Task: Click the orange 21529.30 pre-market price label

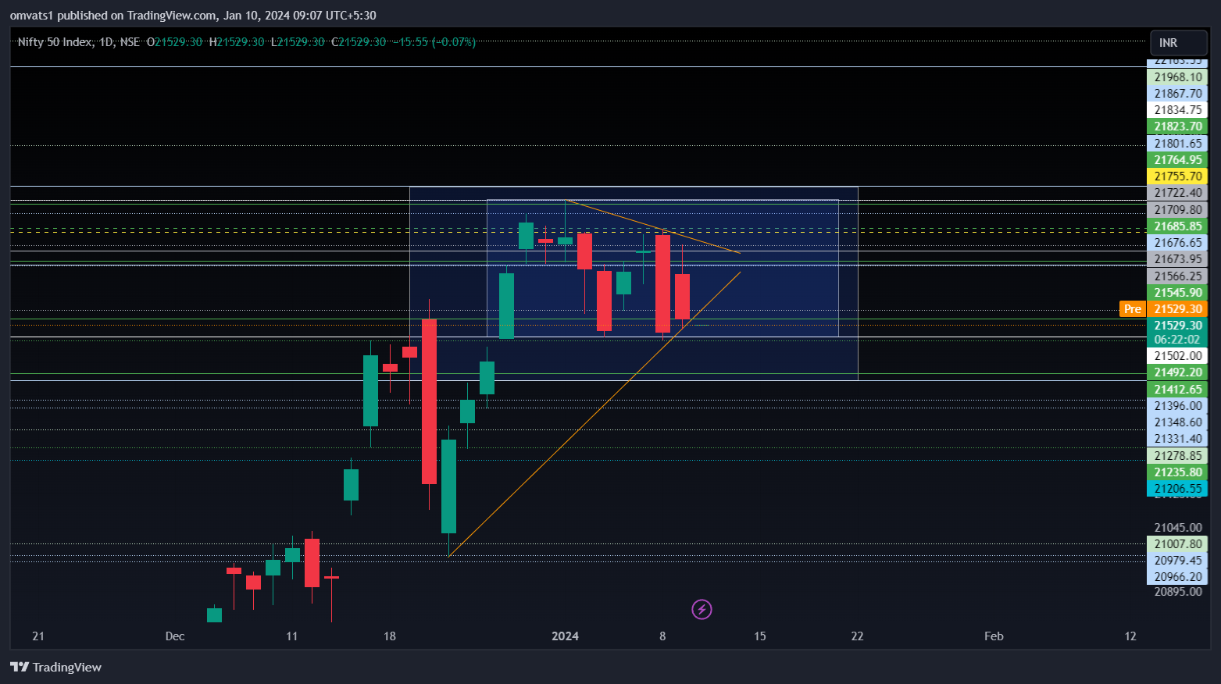Action: coord(1177,309)
